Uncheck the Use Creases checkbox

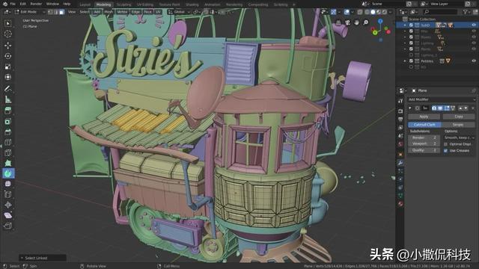tap(446, 151)
